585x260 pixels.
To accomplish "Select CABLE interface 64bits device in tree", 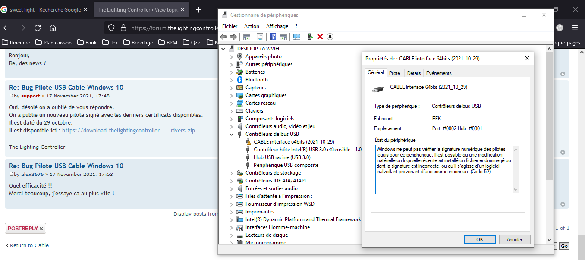I will click(x=294, y=142).
